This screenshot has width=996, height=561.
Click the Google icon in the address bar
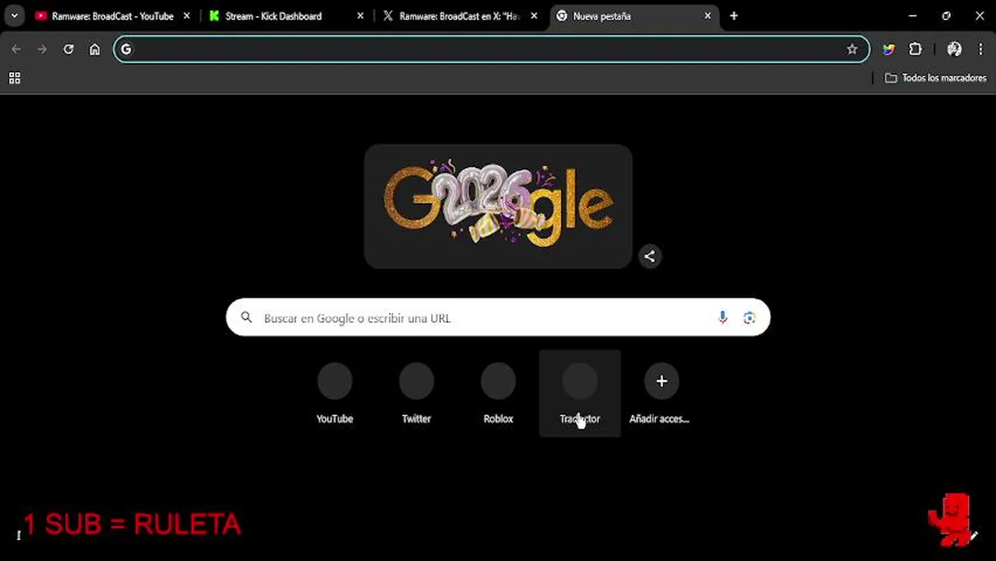tap(126, 49)
